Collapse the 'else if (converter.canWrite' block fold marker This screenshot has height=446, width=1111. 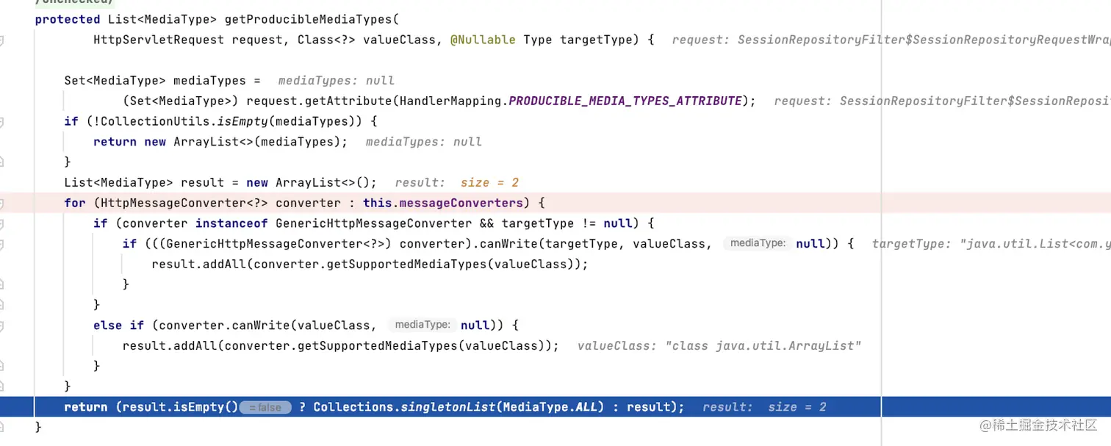(1, 325)
